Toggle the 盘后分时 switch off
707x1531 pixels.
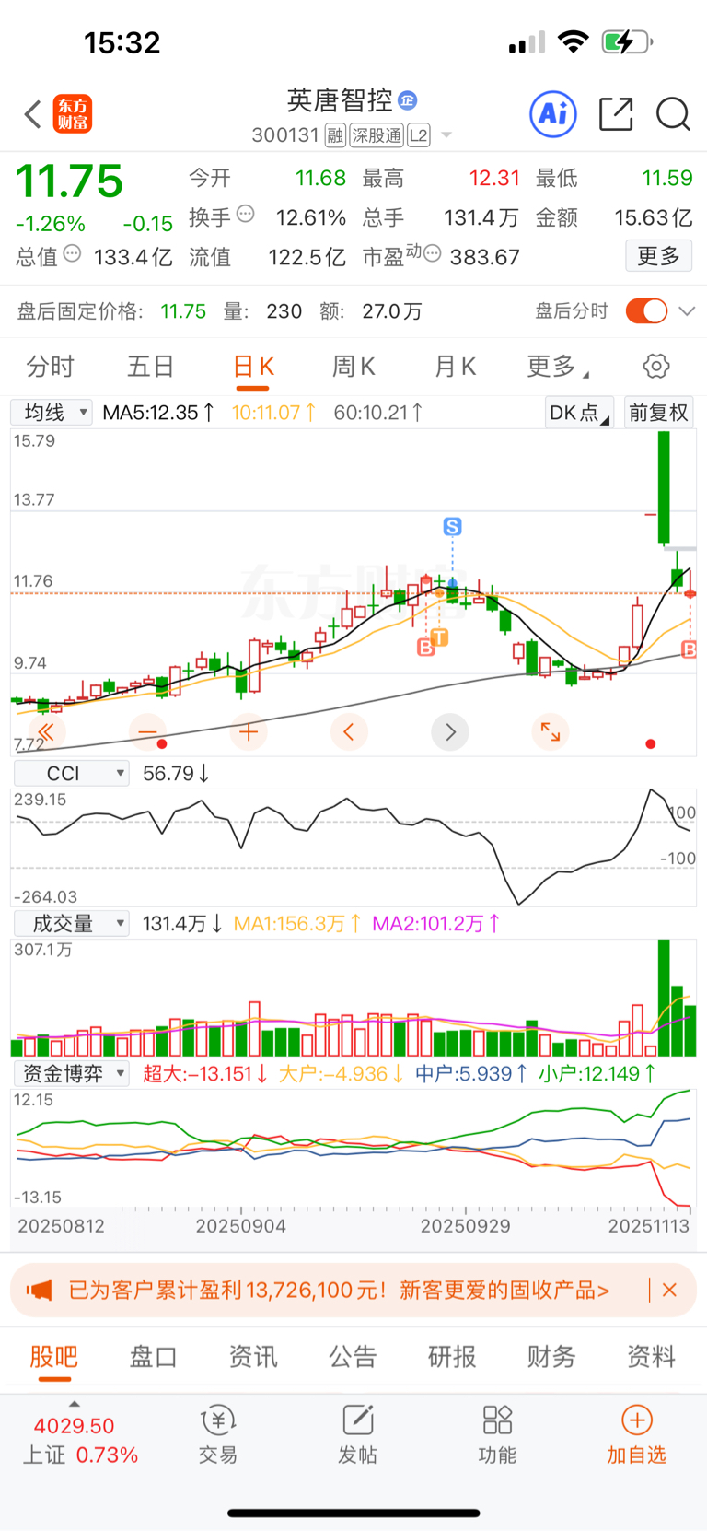pyautogui.click(x=646, y=311)
